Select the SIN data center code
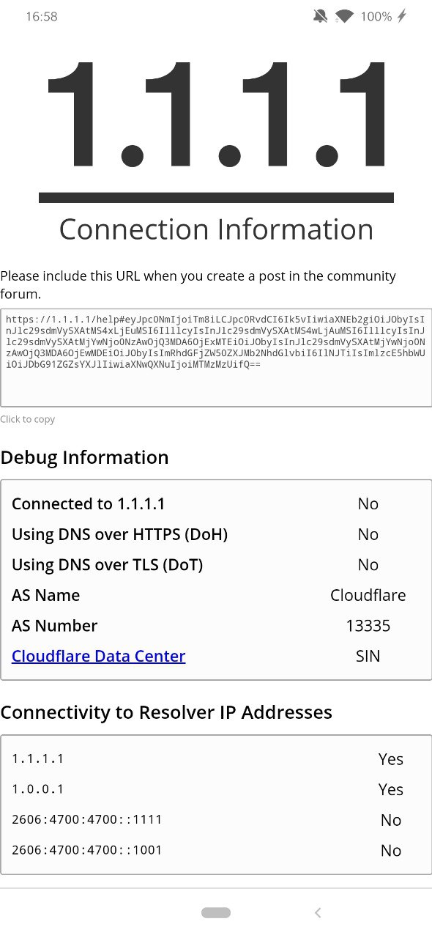The image size is (432, 938). 368,656
